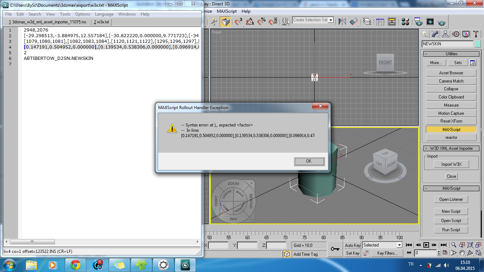Click the Quick Render teapot icon
The image size is (484, 272).
[441, 22]
